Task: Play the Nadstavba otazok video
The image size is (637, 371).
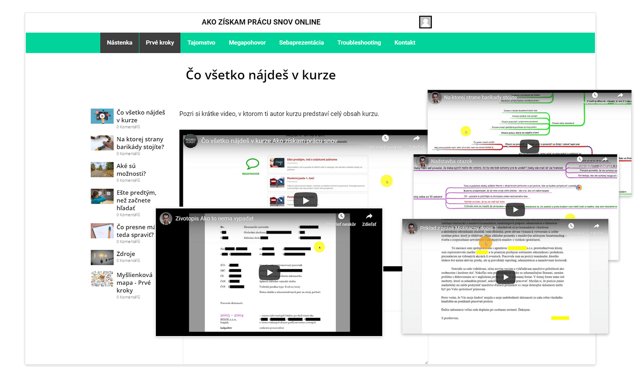Action: [x=515, y=210]
